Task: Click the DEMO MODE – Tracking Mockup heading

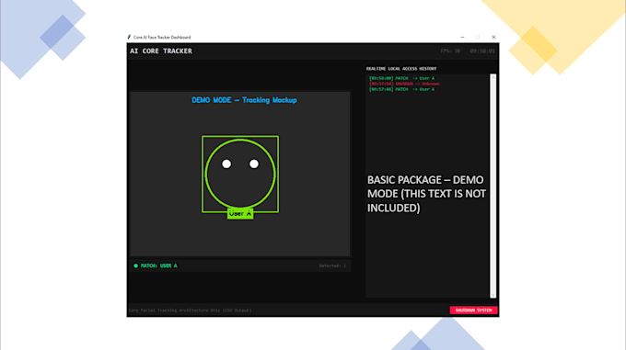Action: [244, 100]
